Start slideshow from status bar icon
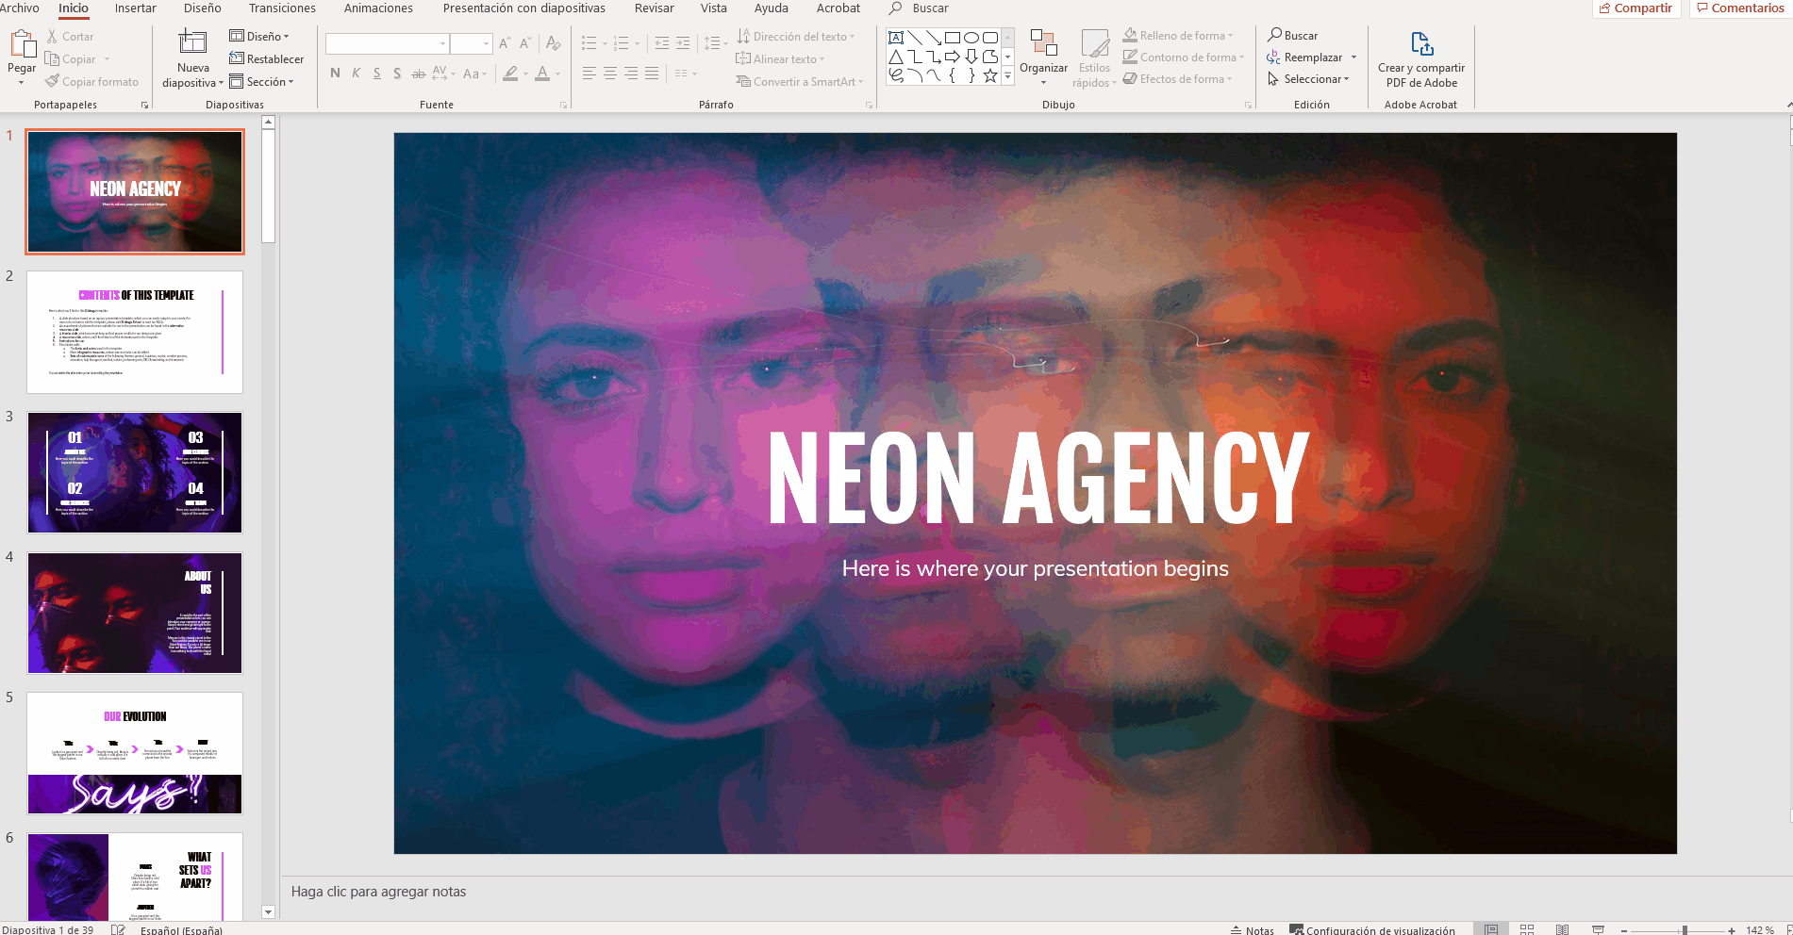1793x935 pixels. coord(1598,929)
